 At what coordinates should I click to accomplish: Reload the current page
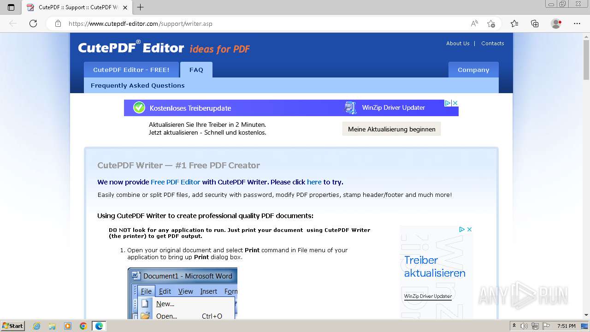pos(33,24)
